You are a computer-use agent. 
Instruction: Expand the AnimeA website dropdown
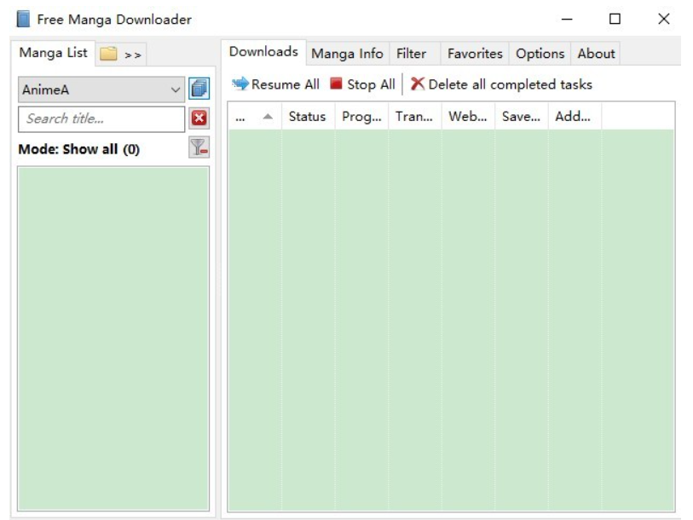(176, 90)
